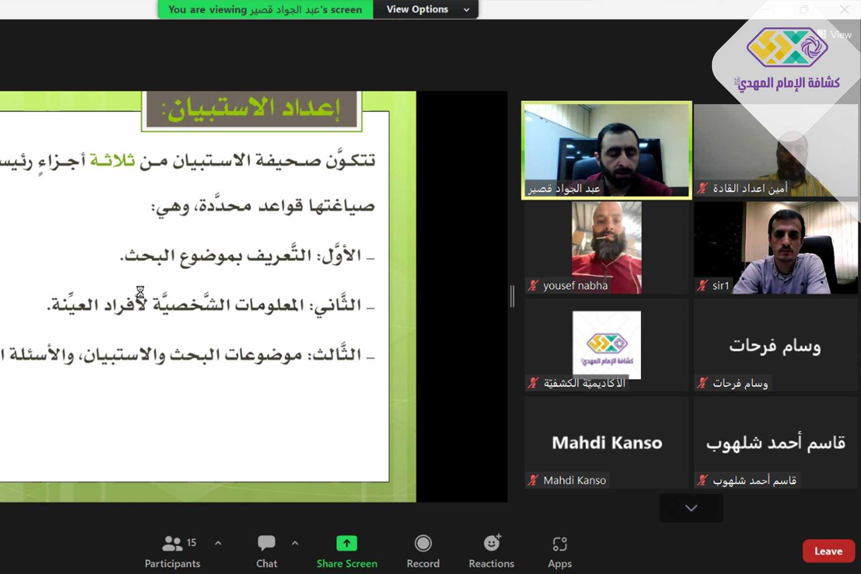Start recording with Record icon
The image size is (861, 574).
pyautogui.click(x=423, y=544)
